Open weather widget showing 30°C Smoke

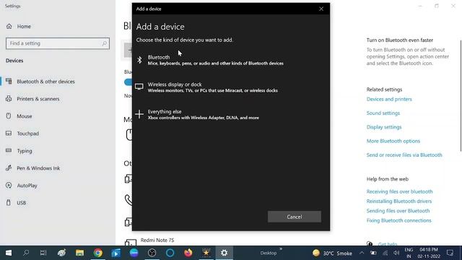click(x=332, y=253)
